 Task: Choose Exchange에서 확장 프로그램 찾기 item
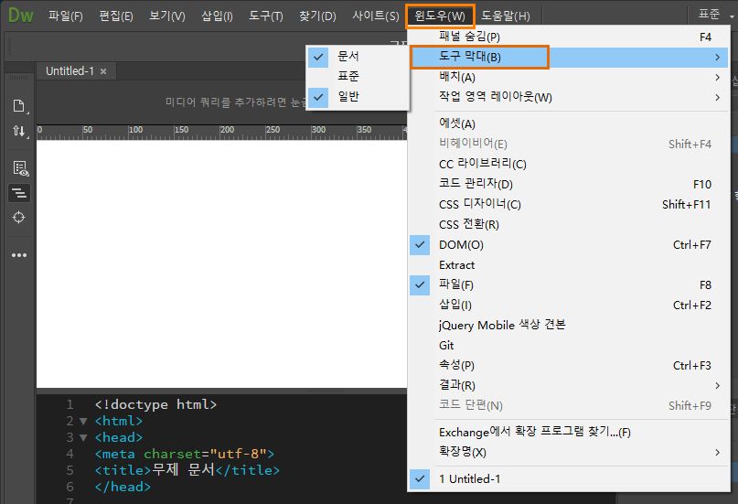[x=569, y=432]
